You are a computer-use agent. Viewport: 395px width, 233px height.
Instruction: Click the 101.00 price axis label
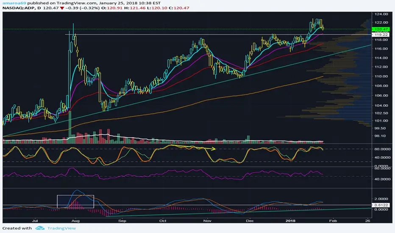point(381,121)
